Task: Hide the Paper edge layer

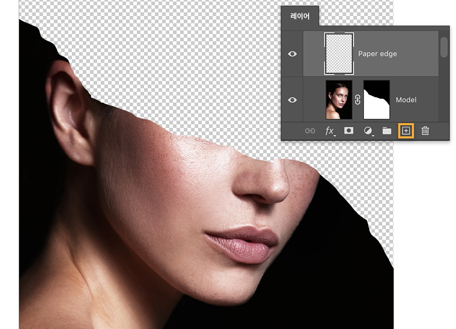Action: pyautogui.click(x=292, y=54)
